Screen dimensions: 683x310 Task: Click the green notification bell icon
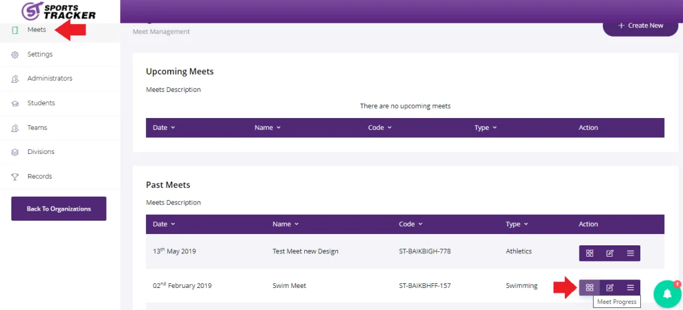pos(667,294)
